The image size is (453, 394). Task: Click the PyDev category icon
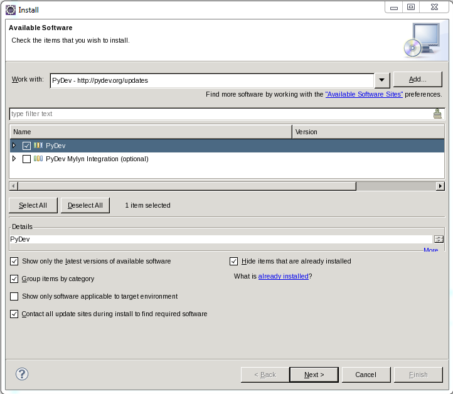(x=38, y=146)
